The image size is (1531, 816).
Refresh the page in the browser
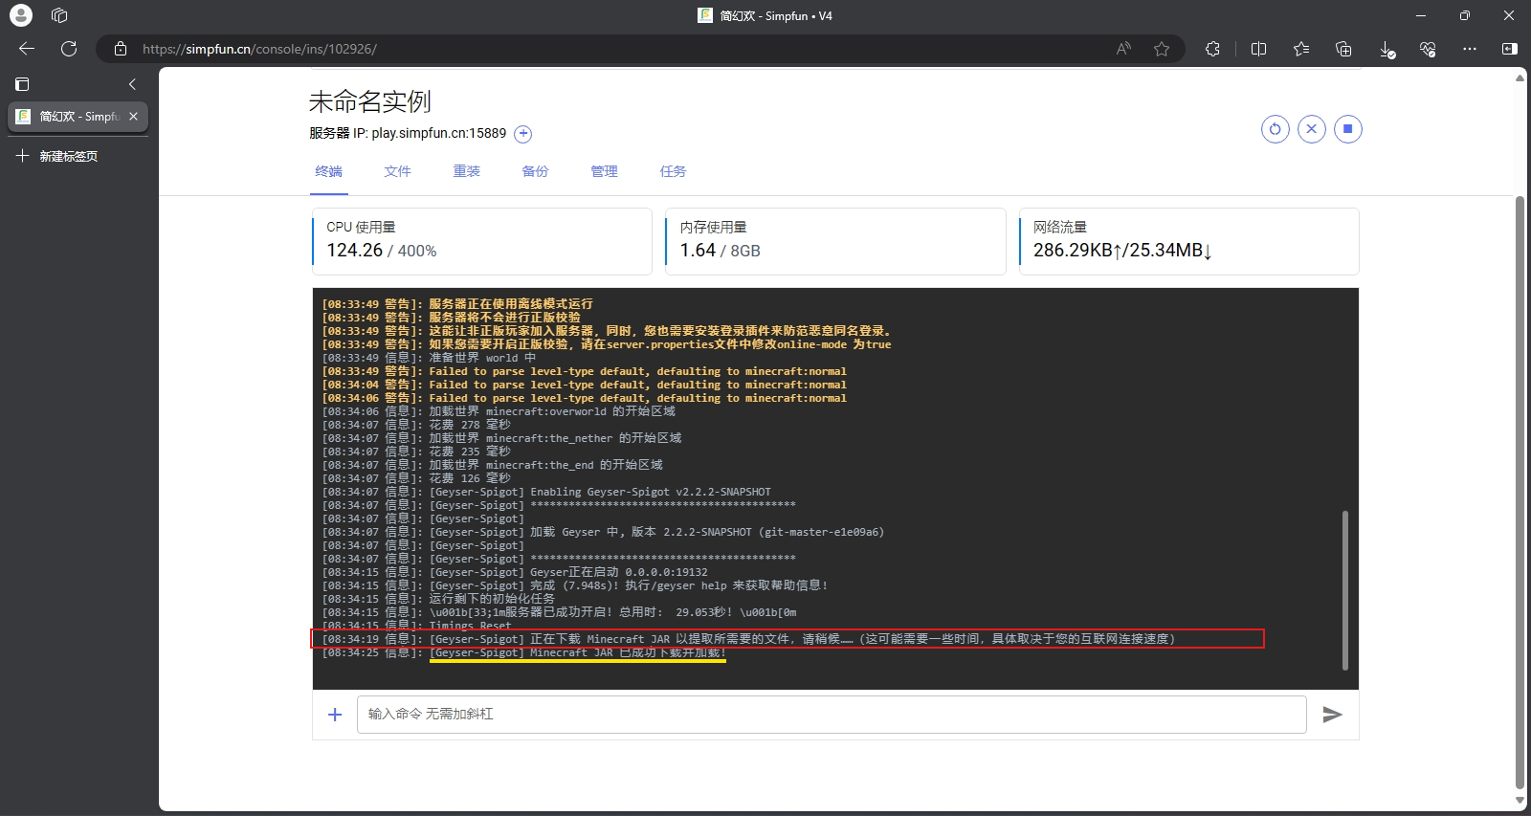(69, 49)
